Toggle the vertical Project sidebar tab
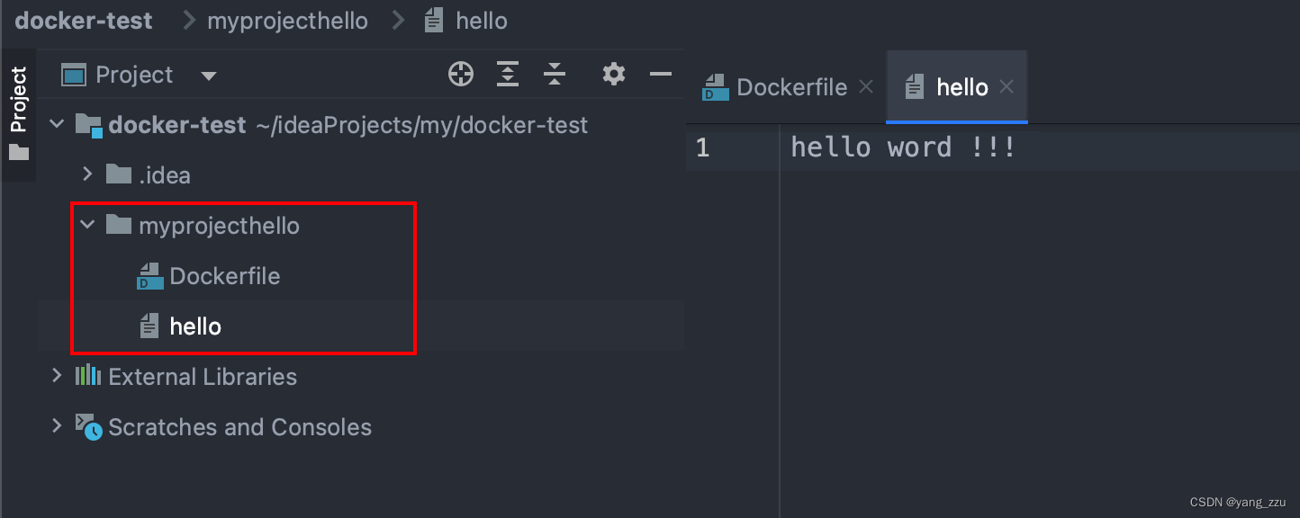 [x=19, y=112]
